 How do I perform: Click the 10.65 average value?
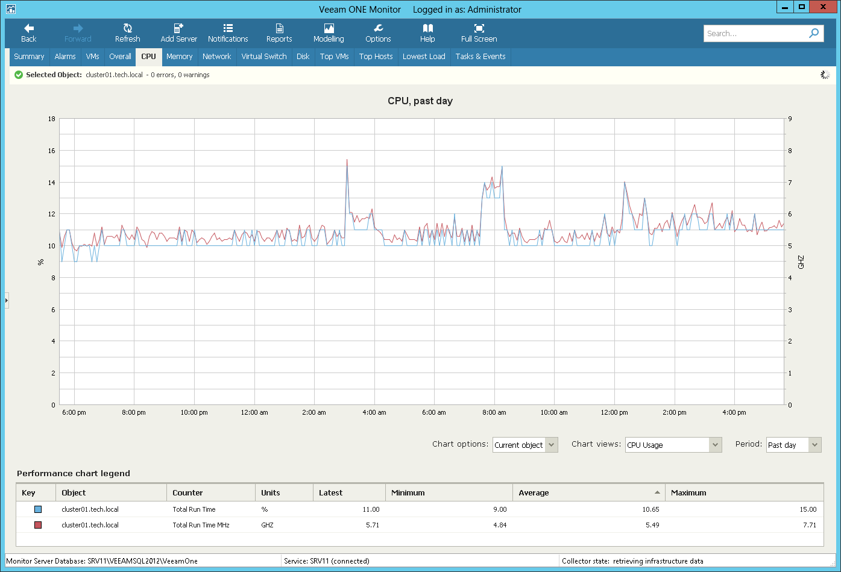point(650,509)
